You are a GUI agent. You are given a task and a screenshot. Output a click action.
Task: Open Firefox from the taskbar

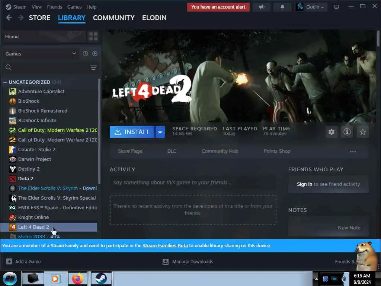[x=77, y=279]
